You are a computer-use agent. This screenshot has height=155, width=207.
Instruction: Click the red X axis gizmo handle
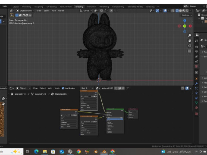(190, 26)
